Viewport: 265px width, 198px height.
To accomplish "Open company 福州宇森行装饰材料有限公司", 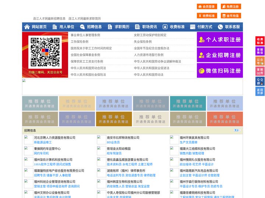I will (199, 181).
